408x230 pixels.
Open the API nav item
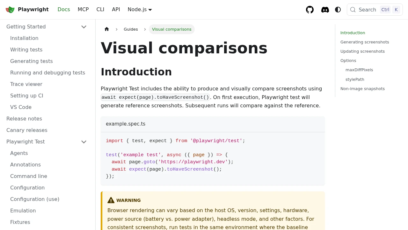tap(116, 10)
